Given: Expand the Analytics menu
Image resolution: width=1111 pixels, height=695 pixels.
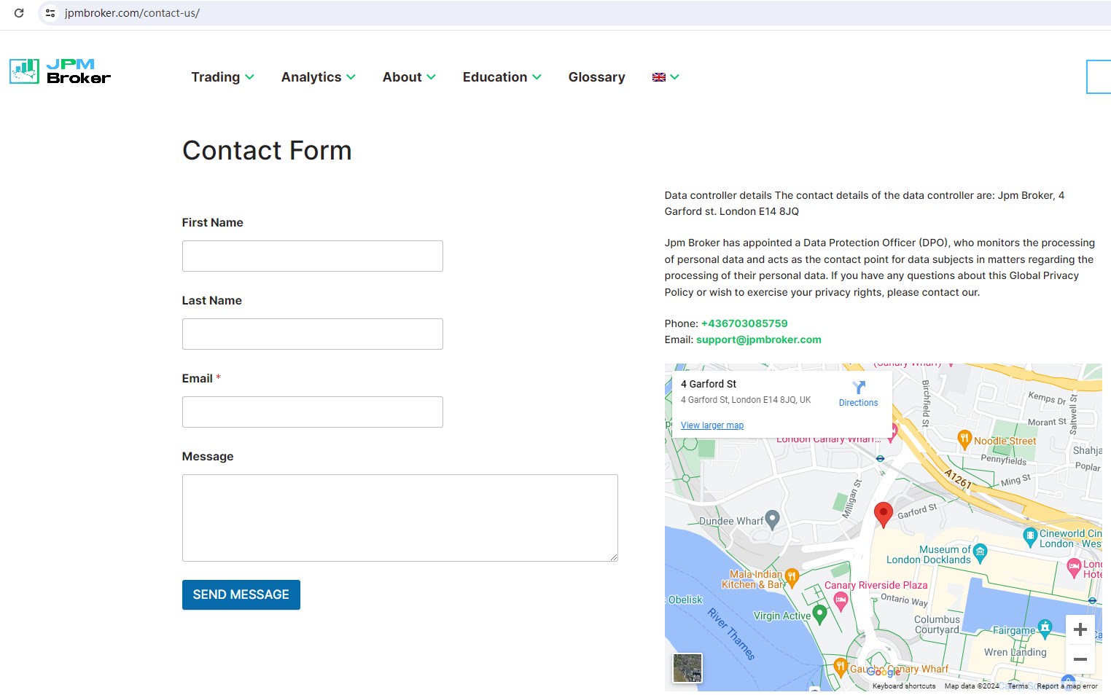Looking at the screenshot, I should click(318, 77).
